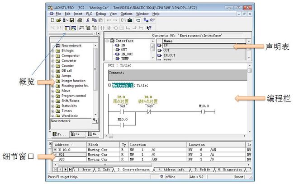Screen dimensions: 294x184
Task: Select the Status bits folder icon
Action: coord(58,106)
